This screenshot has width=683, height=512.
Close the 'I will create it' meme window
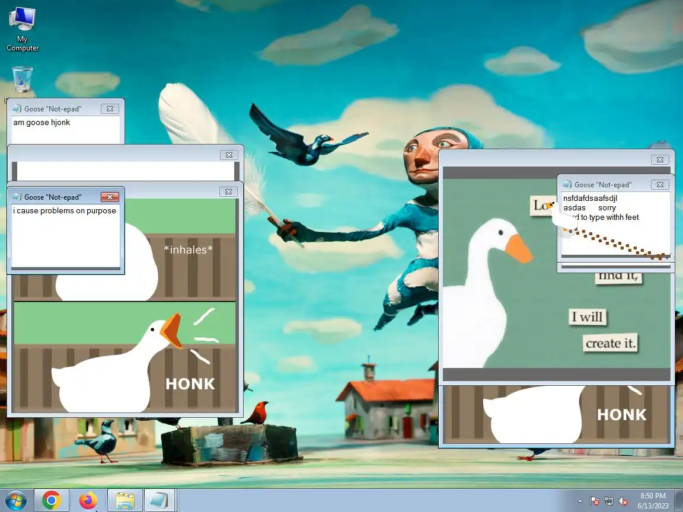(660, 160)
